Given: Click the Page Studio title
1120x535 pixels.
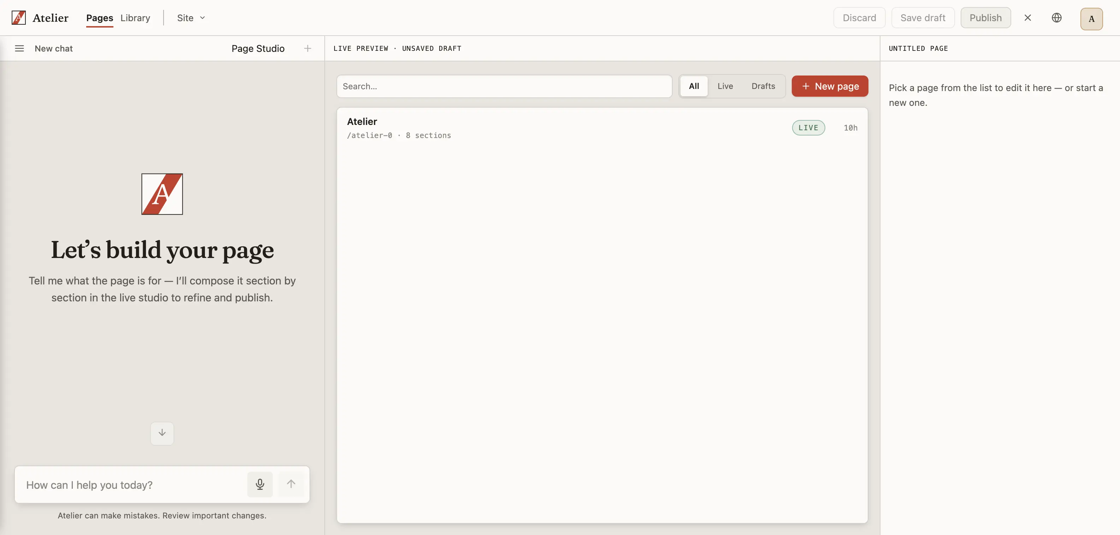Looking at the screenshot, I should [x=258, y=48].
